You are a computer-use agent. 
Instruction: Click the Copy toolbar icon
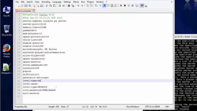tap(50, 6)
